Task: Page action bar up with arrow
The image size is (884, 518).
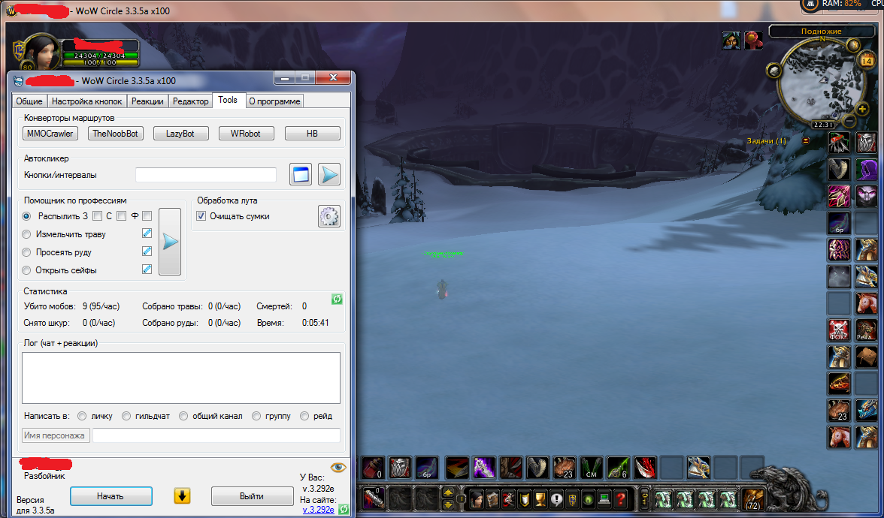Action: (449, 492)
